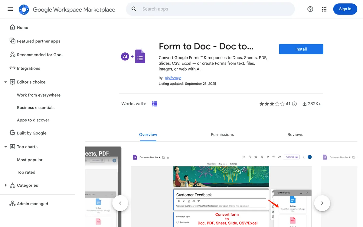Collapse the Top charts section

coord(5,147)
